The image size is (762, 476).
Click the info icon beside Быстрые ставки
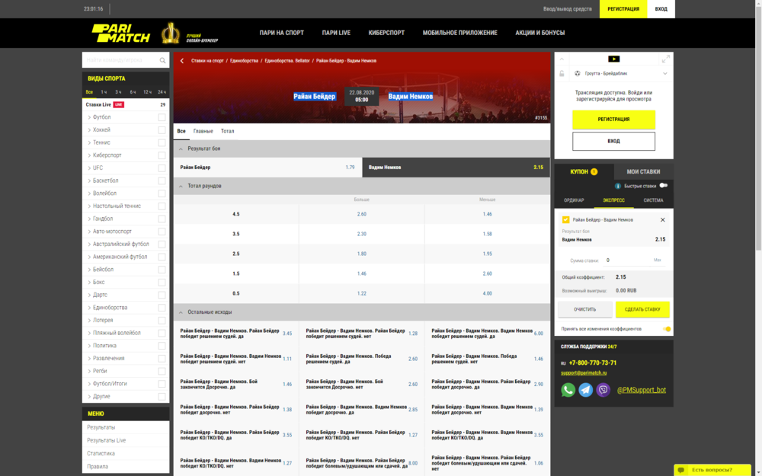(x=618, y=186)
